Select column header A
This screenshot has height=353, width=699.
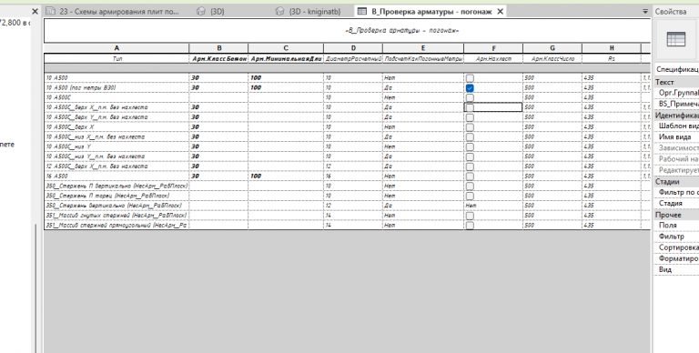point(116,48)
